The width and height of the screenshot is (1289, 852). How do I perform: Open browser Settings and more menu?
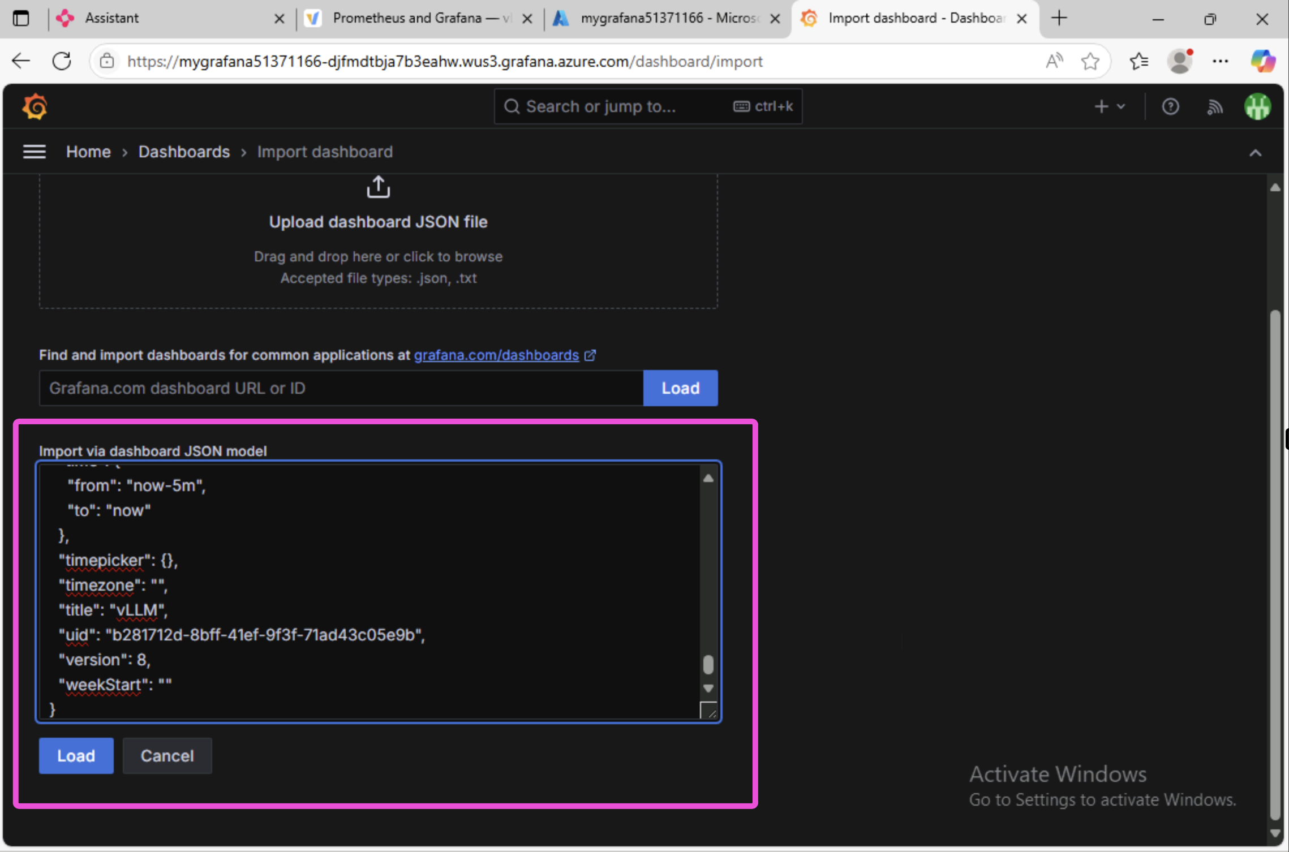coord(1220,61)
